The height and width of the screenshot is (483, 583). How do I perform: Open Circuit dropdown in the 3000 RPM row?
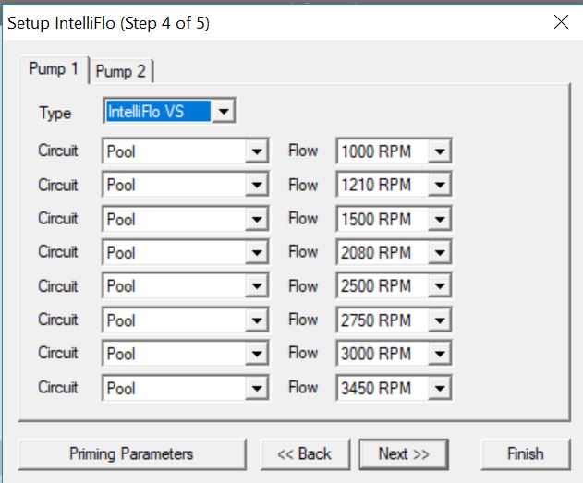coord(185,354)
